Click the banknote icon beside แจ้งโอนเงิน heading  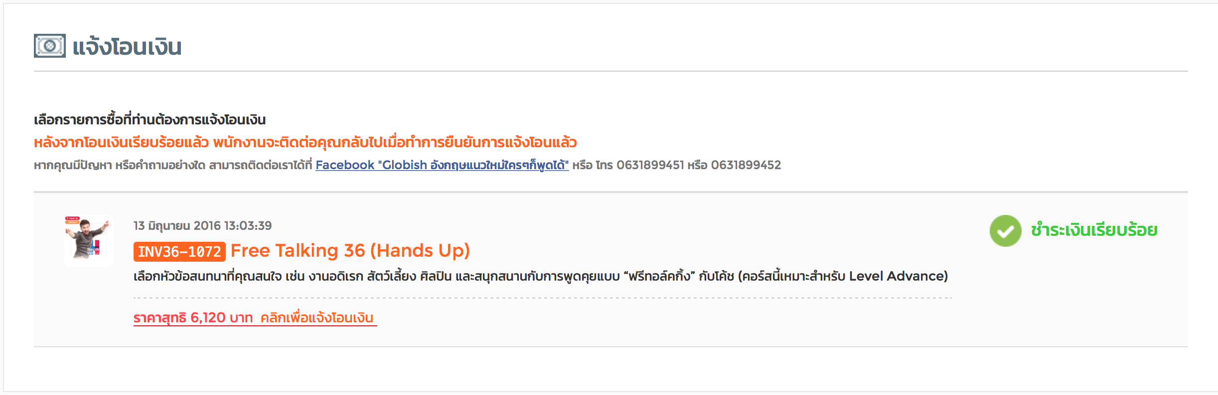click(49, 46)
